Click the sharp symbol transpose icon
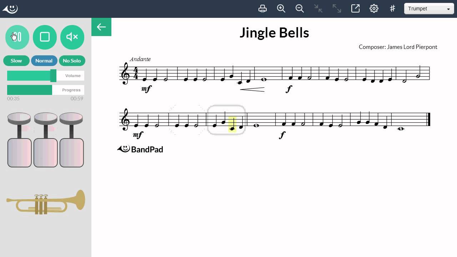Viewport: 457px width, 257px height. [x=392, y=9]
